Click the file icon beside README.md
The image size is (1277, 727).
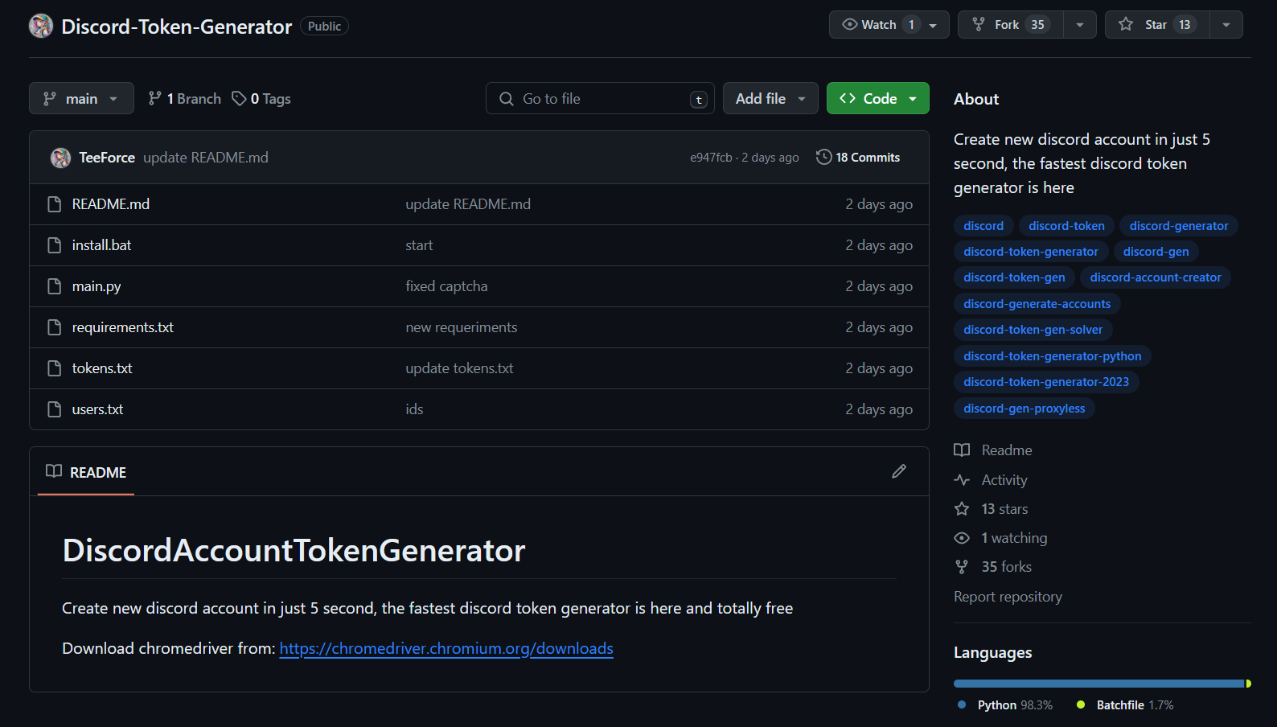point(54,204)
